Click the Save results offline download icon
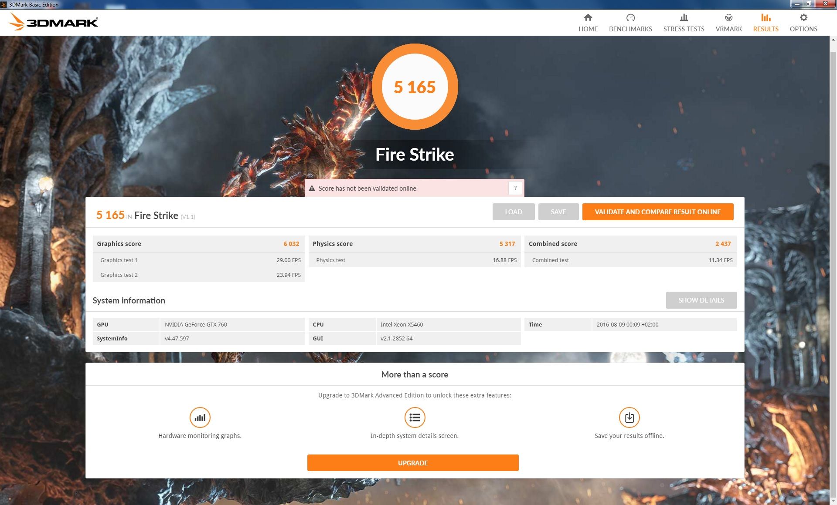Viewport: 837px width, 505px height. point(629,417)
